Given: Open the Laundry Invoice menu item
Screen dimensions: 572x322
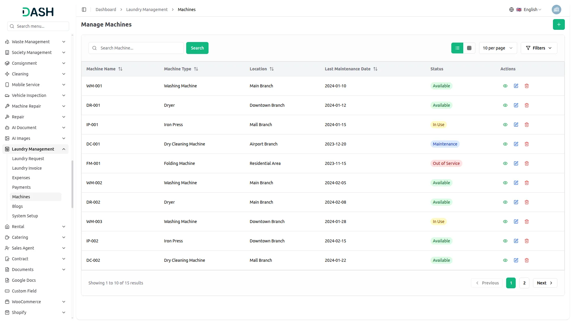Looking at the screenshot, I should pos(27,168).
